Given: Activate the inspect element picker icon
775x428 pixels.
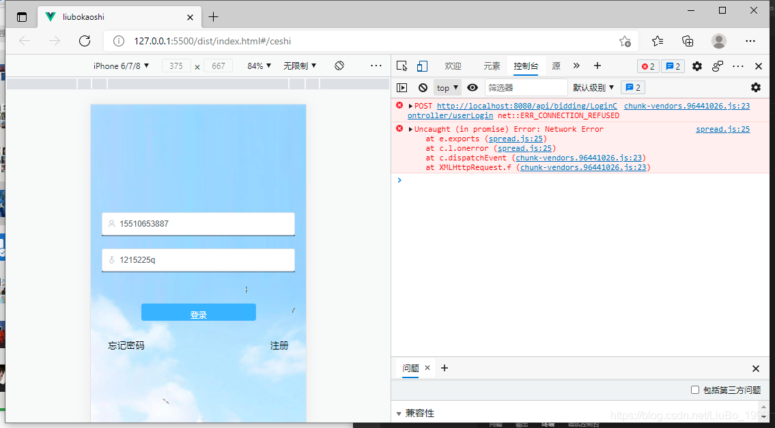Looking at the screenshot, I should (x=401, y=66).
